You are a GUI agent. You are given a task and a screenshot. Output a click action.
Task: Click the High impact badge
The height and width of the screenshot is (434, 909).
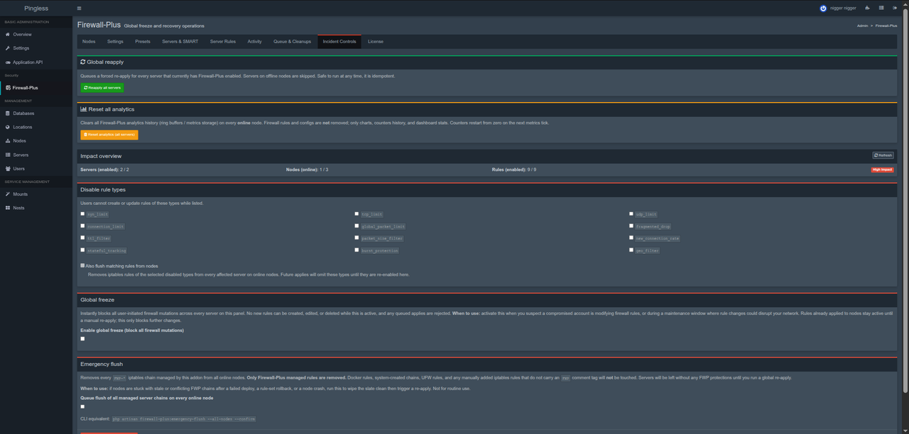[882, 169]
